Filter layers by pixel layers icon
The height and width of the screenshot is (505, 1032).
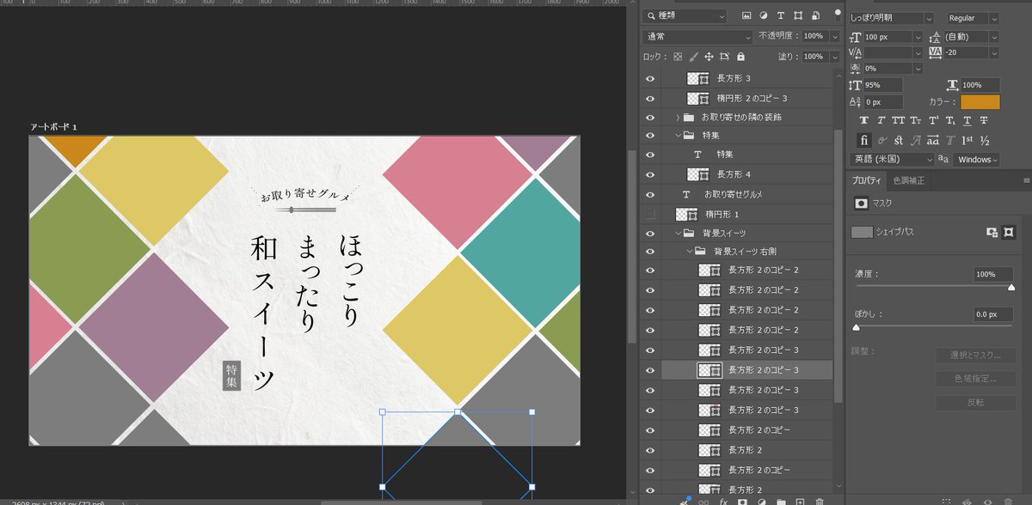pos(746,15)
